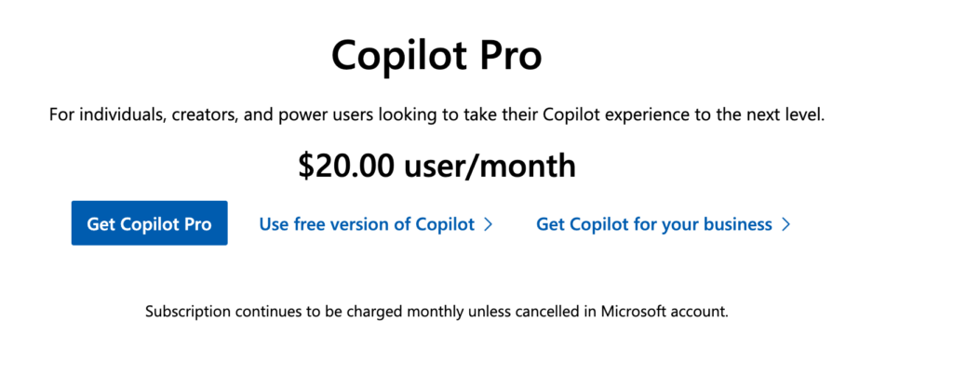Image resolution: width=953 pixels, height=388 pixels.
Task: Click the chevron after Get Copilot for your business
Action: [786, 224]
